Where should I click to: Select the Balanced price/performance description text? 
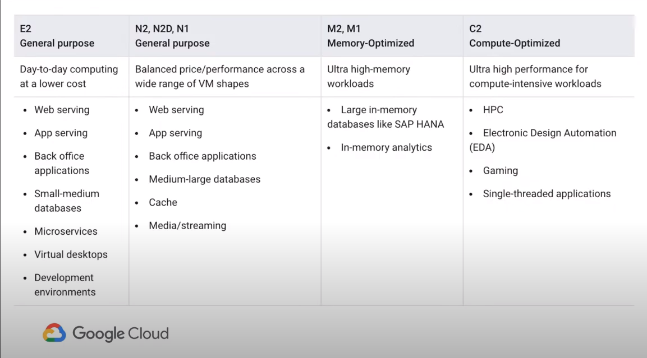coord(220,76)
